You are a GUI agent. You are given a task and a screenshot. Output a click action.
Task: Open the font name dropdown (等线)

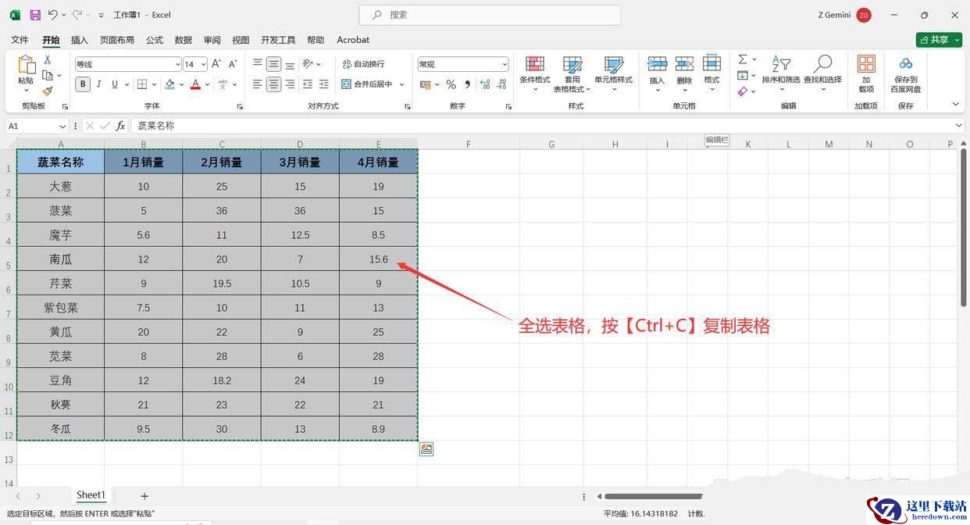pos(177,65)
